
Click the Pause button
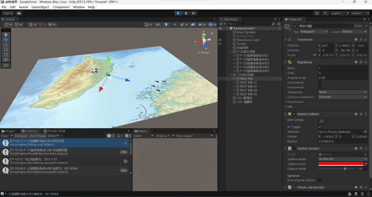tap(186, 13)
